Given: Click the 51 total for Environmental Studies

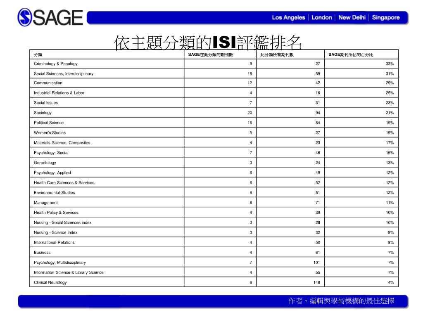Looking at the screenshot, I should click(318, 192).
